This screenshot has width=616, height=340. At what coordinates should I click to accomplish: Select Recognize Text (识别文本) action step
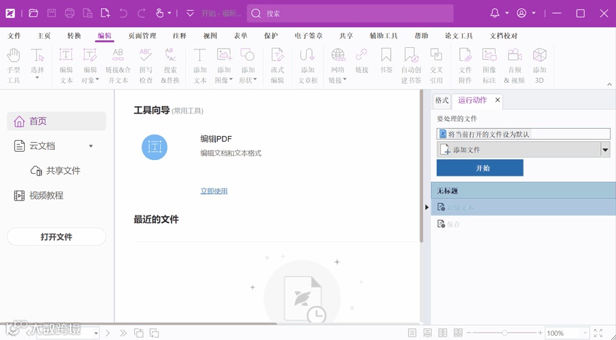coord(524,207)
